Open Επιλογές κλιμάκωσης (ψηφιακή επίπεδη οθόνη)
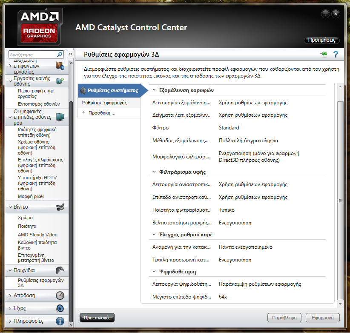Viewport: 350px width, 333px height. click(40, 165)
